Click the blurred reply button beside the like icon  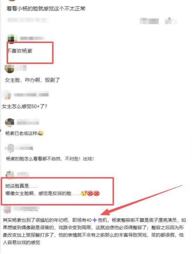[x=149, y=21]
